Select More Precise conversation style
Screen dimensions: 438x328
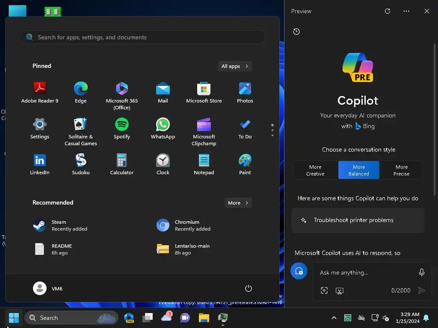click(x=401, y=170)
